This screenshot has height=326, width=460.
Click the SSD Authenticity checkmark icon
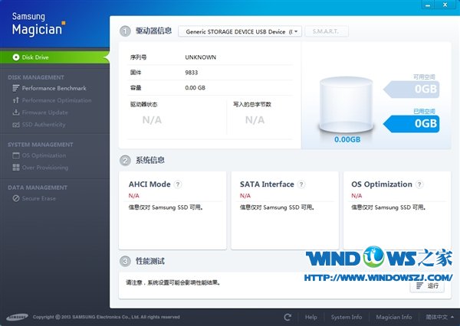click(15, 125)
